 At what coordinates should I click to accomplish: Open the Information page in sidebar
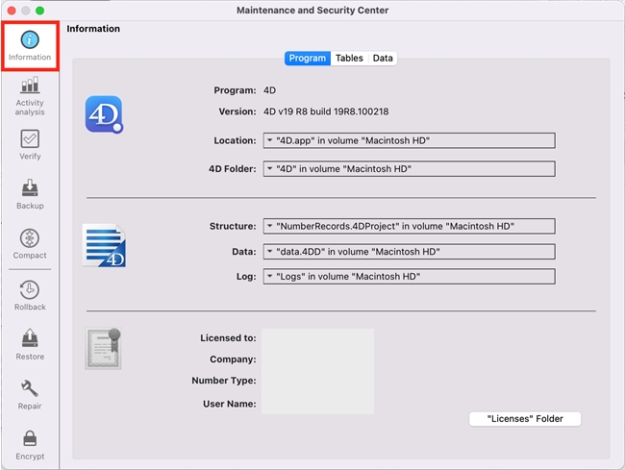[x=30, y=44]
